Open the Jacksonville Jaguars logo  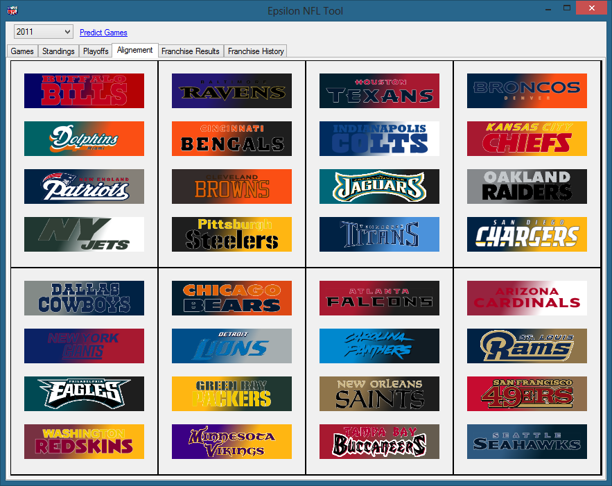(x=379, y=186)
